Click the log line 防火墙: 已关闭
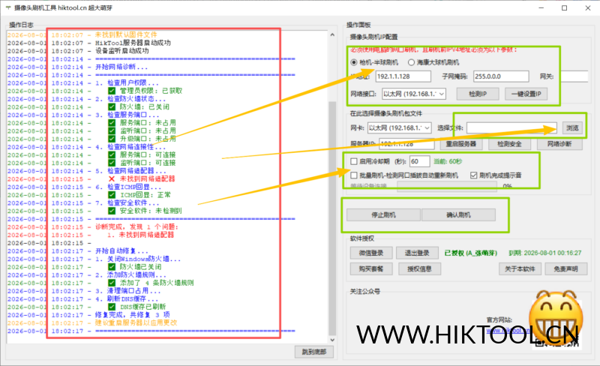 click(139, 106)
